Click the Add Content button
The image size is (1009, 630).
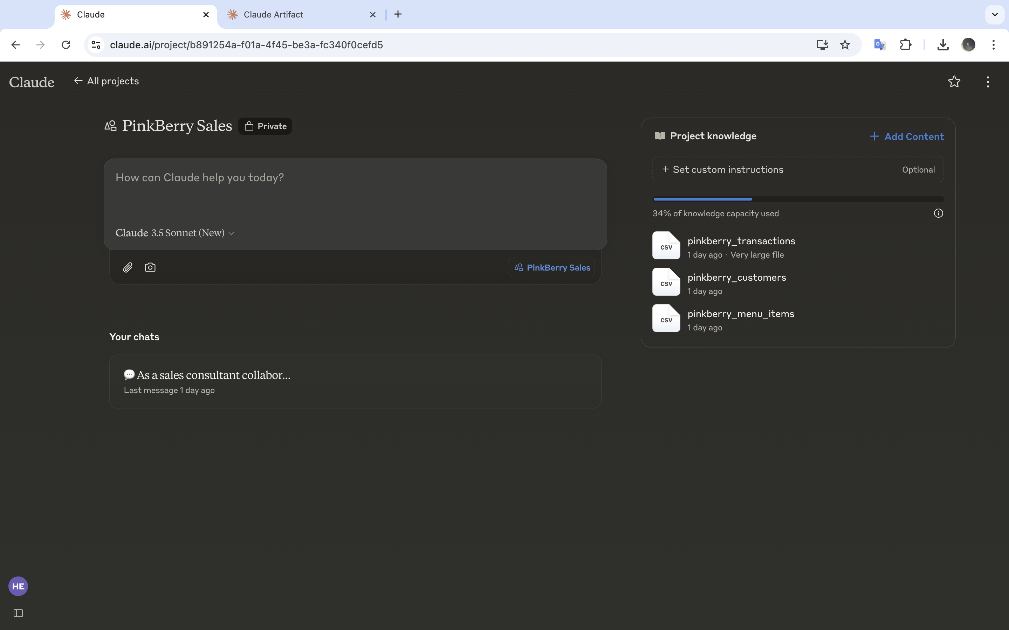(906, 136)
